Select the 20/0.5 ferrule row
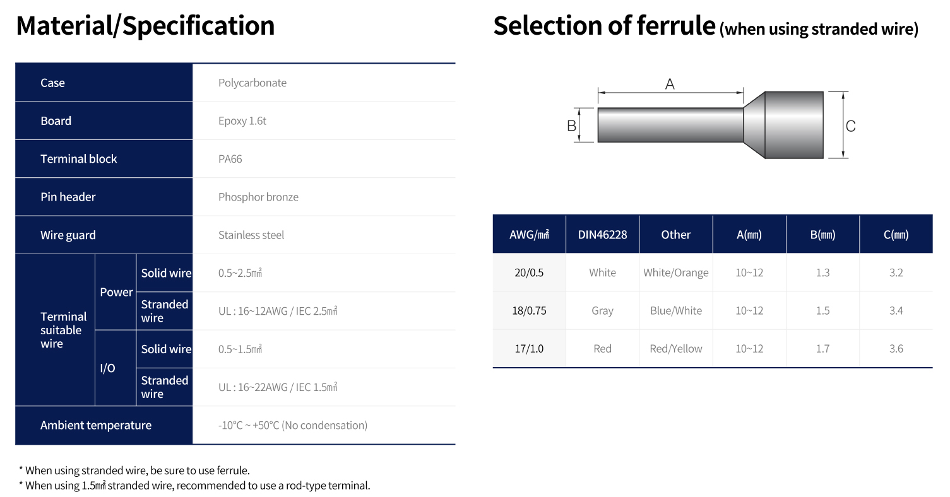Viewport: 950px width, 497px height. 713,272
